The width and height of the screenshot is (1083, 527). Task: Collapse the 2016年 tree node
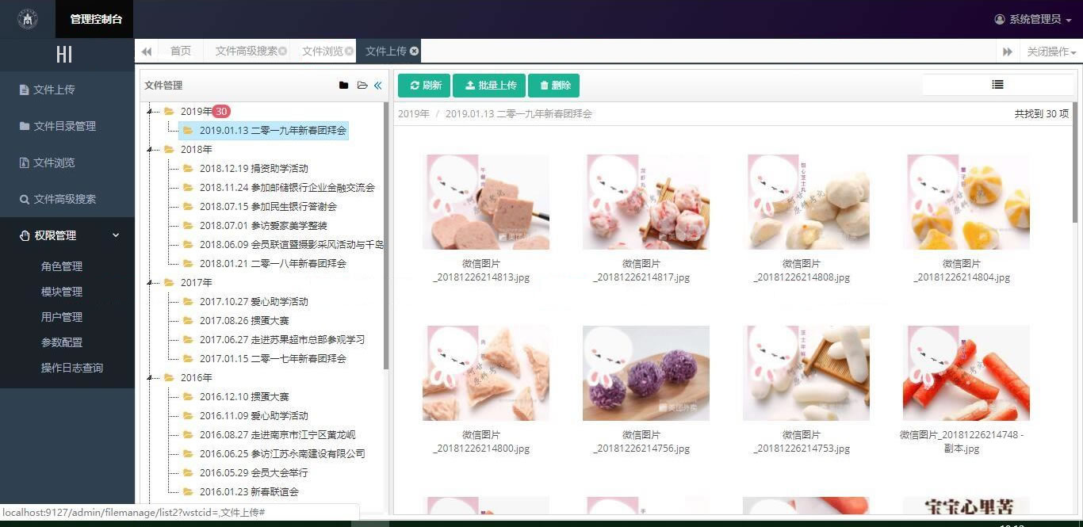tap(149, 377)
